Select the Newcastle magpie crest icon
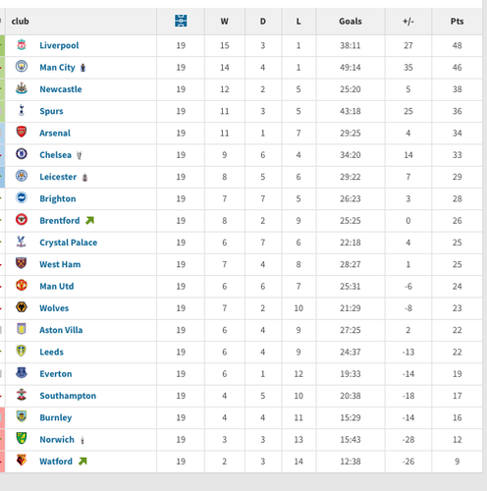Screen dimensions: 487x491 pos(22,88)
